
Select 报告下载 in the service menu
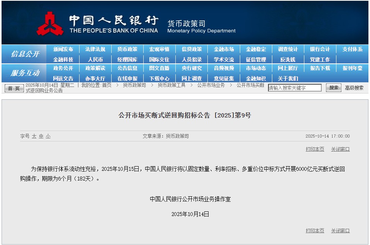coord(320,68)
